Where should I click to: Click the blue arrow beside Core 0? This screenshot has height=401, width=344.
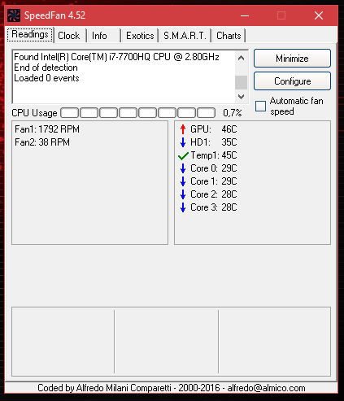pyautogui.click(x=183, y=168)
